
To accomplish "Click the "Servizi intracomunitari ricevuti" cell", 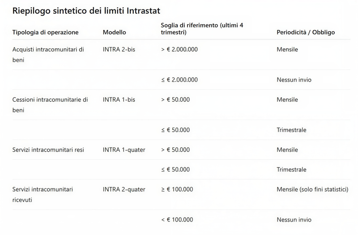I will coord(43,194).
